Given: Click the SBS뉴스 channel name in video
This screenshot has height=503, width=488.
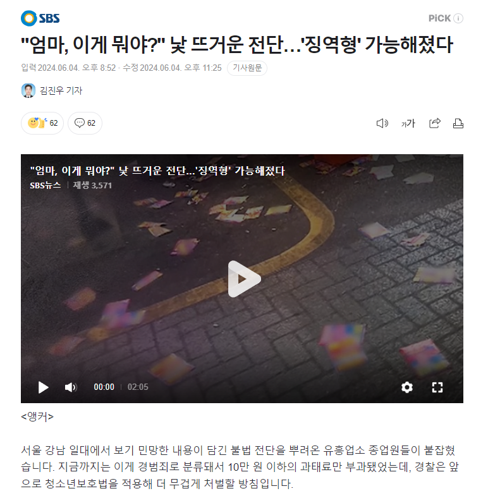Looking at the screenshot, I should (x=46, y=185).
